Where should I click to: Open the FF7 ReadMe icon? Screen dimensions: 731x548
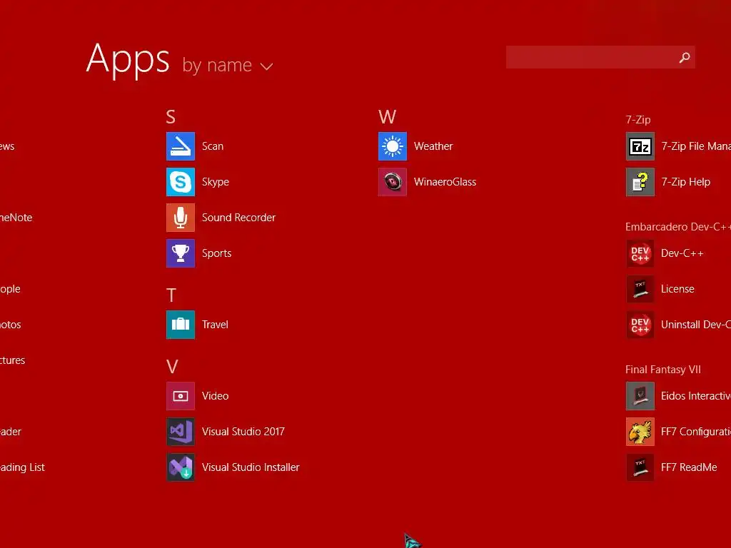pos(640,467)
